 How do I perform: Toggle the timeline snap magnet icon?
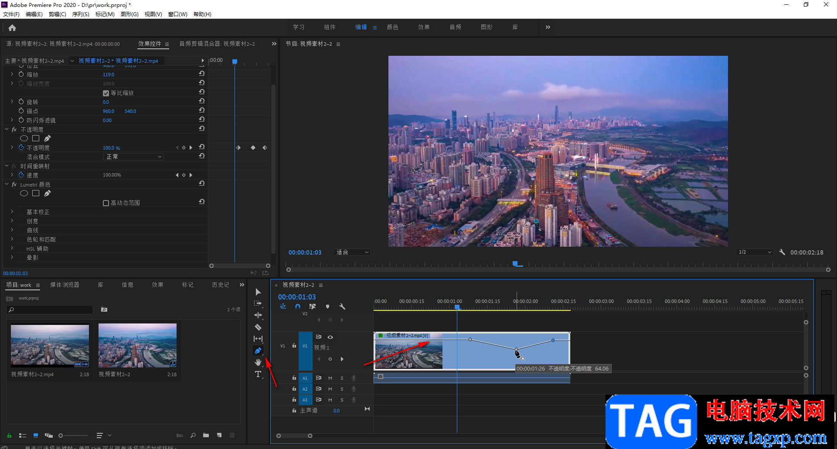298,306
